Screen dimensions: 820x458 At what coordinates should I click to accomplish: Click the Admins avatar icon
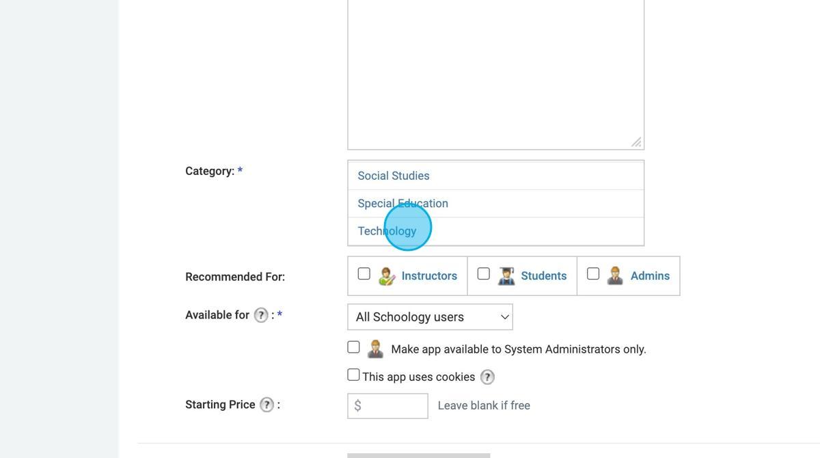tap(614, 275)
